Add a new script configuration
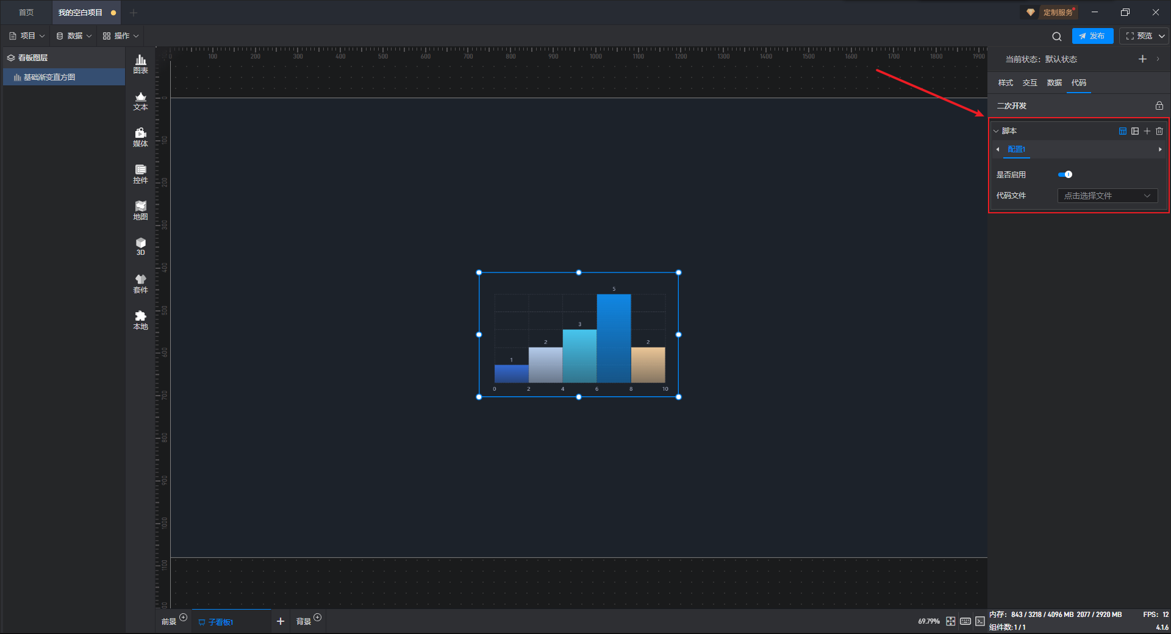 point(1147,131)
